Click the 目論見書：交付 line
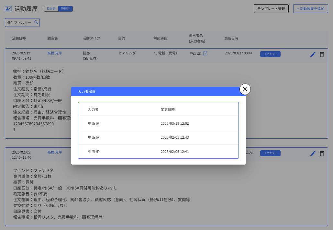The width and height of the screenshot is (333, 230). [28, 211]
